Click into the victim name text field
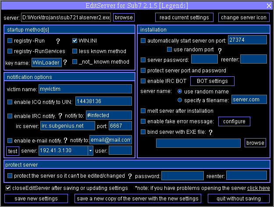Viewport: 274px width, 207px height. point(85,89)
